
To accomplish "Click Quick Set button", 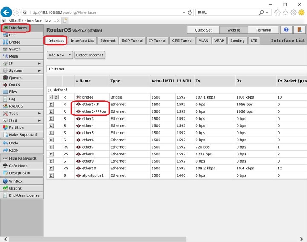I will coord(203,30).
